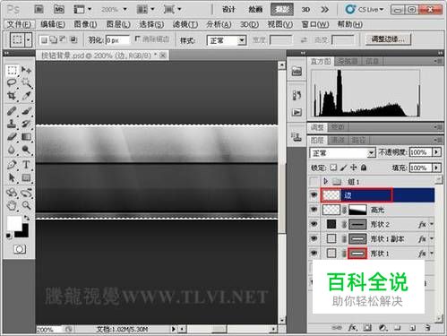Click the feather 羽化 input field
Image resolution: width=447 pixels, height=336 pixels.
(x=117, y=39)
